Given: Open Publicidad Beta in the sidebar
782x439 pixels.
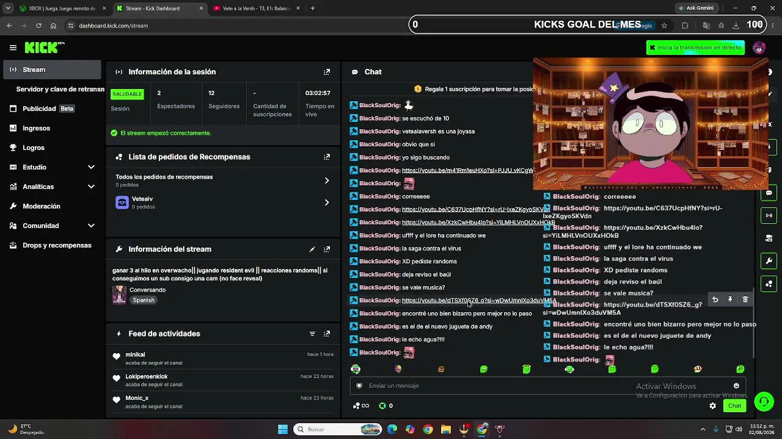Looking at the screenshot, I should click(53, 109).
